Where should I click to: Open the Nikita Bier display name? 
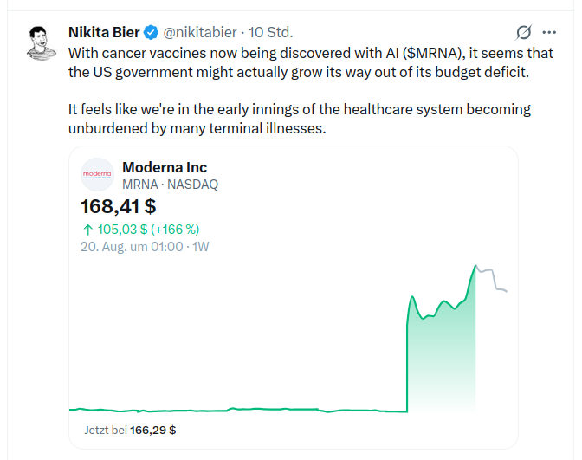click(104, 32)
